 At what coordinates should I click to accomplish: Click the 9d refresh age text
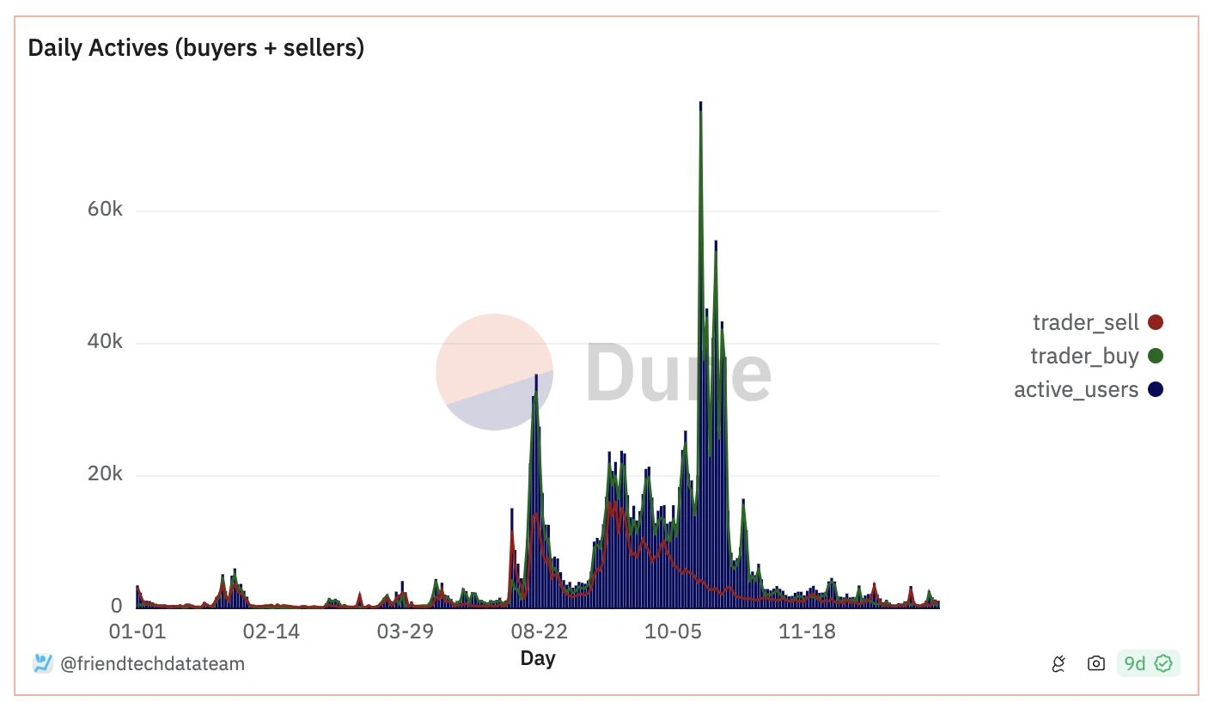coord(1135,663)
